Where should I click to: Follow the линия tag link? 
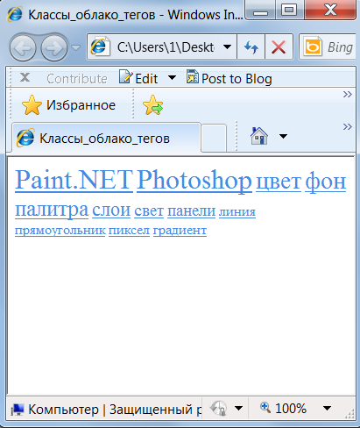click(x=237, y=211)
